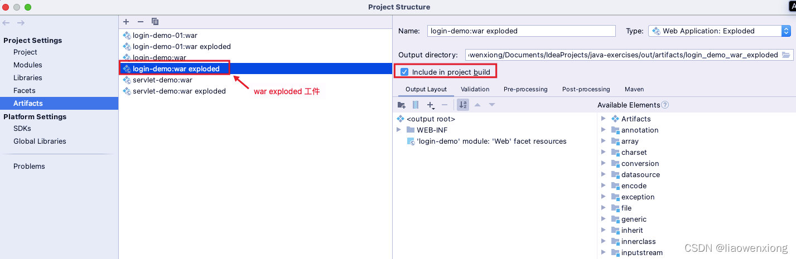Select the file module folder icon
The height and width of the screenshot is (259, 796).
coord(615,208)
